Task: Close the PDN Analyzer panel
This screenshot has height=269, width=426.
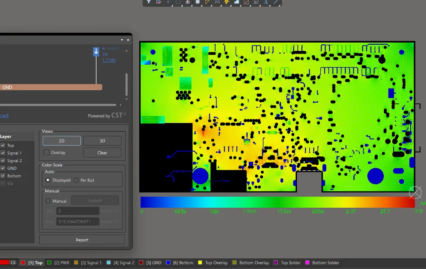Action: tap(128, 40)
